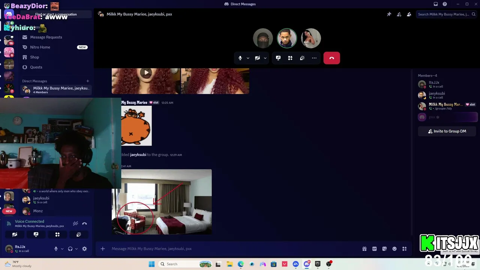480x270 pixels.
Task: Share your screen from call controls
Action: tap(278, 58)
